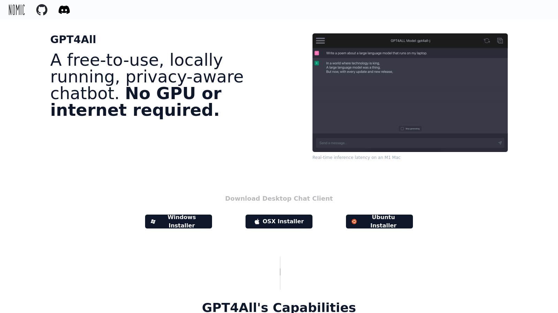Click the green bot avatar icon
This screenshot has width=558, height=313.
[x=317, y=63]
